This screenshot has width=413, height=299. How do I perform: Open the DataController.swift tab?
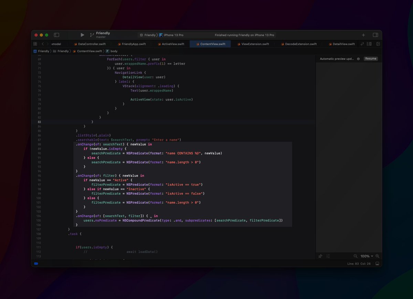tap(92, 44)
